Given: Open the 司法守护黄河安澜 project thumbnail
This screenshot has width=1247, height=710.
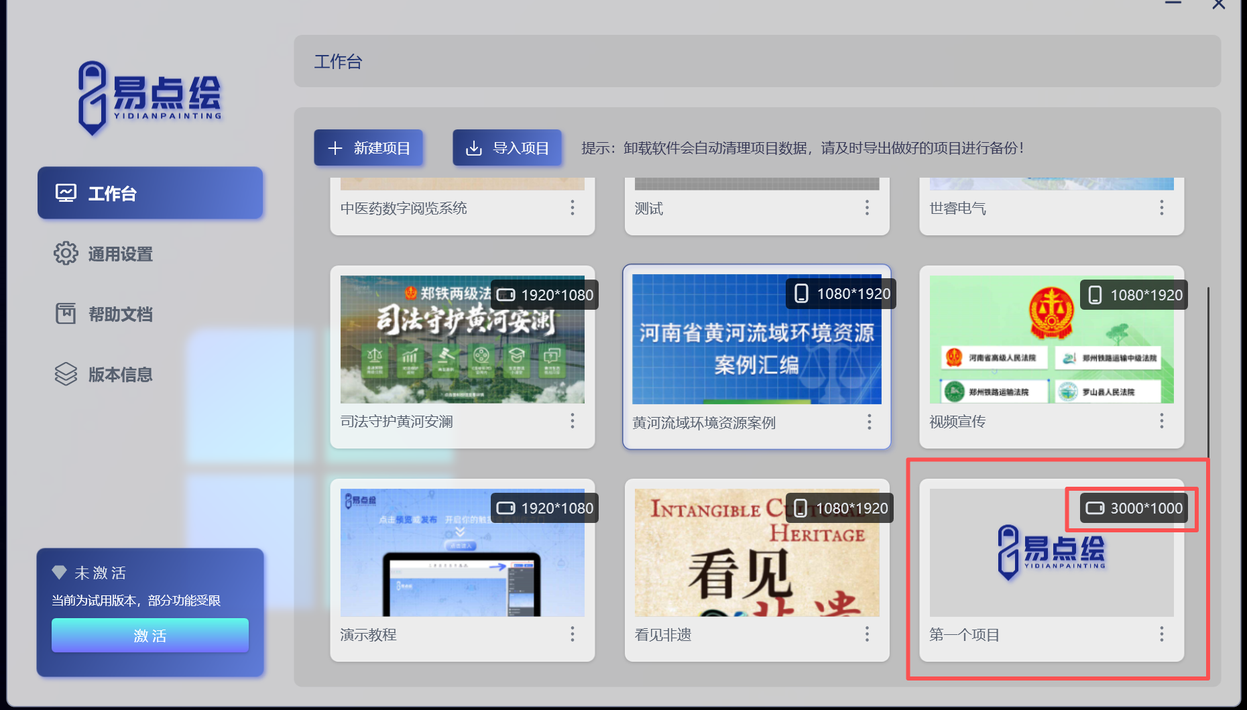Looking at the screenshot, I should (463, 339).
